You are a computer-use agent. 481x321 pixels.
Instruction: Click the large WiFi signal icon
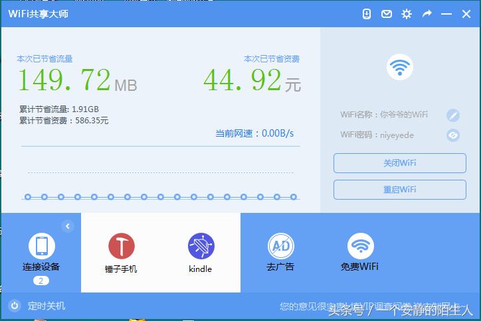click(400, 67)
